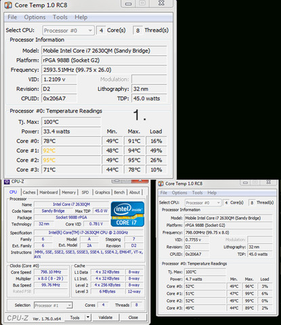Switch to the Memory tab in CPU-Z
This screenshot has width=281, height=325.
pos(68,192)
